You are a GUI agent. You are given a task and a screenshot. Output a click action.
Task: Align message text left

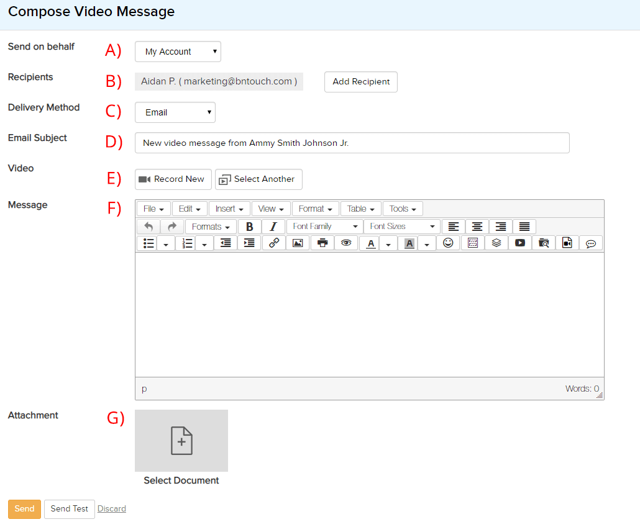[454, 227]
